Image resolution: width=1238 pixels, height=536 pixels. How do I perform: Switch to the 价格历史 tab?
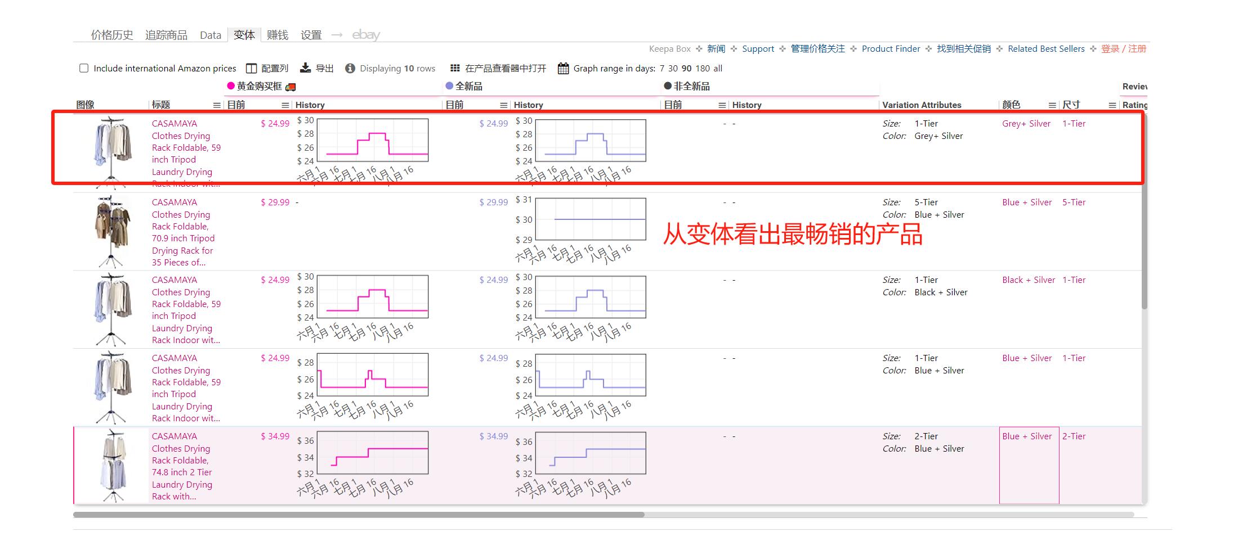click(x=112, y=35)
